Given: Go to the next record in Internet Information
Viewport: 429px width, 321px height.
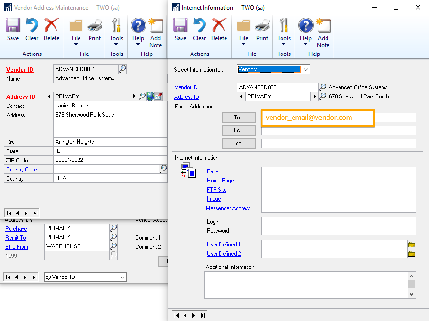Looking at the screenshot, I should pyautogui.click(x=194, y=315).
